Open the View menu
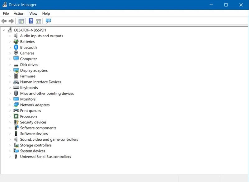249x182 pixels. [x=33, y=13]
